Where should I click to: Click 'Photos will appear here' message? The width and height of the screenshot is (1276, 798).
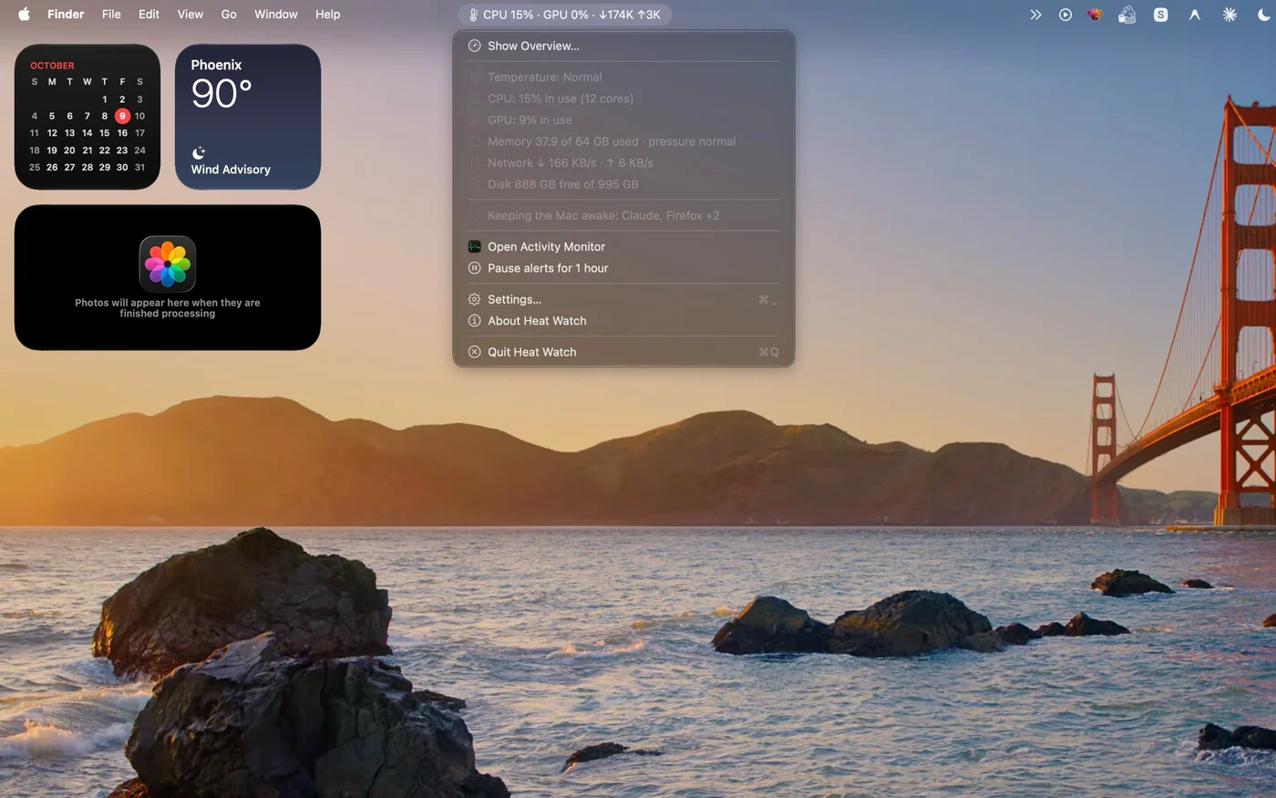[x=168, y=308]
